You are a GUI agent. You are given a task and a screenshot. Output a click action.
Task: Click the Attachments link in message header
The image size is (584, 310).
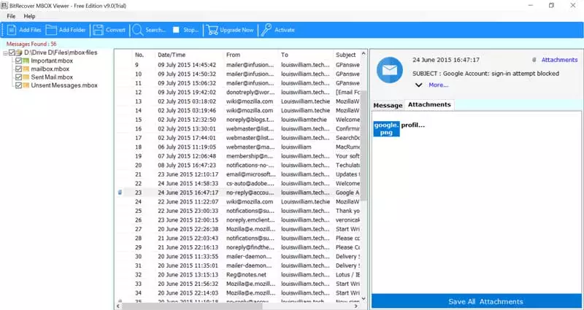coord(559,60)
